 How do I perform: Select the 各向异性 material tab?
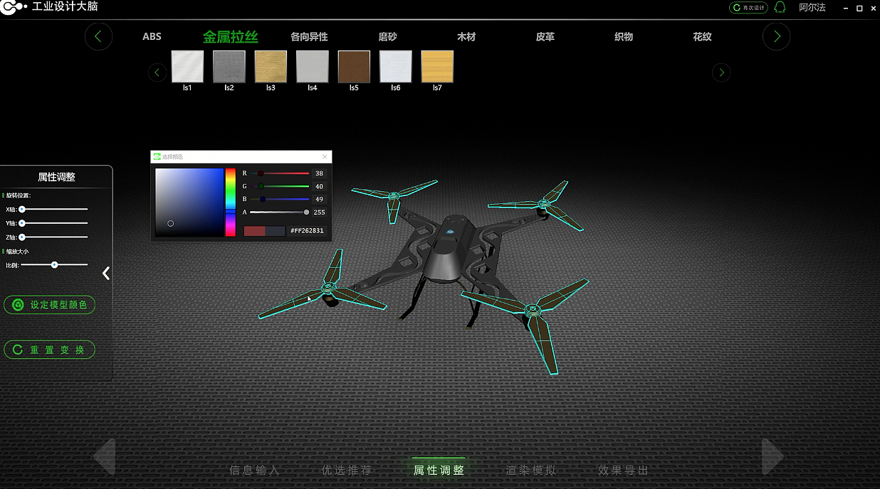309,37
